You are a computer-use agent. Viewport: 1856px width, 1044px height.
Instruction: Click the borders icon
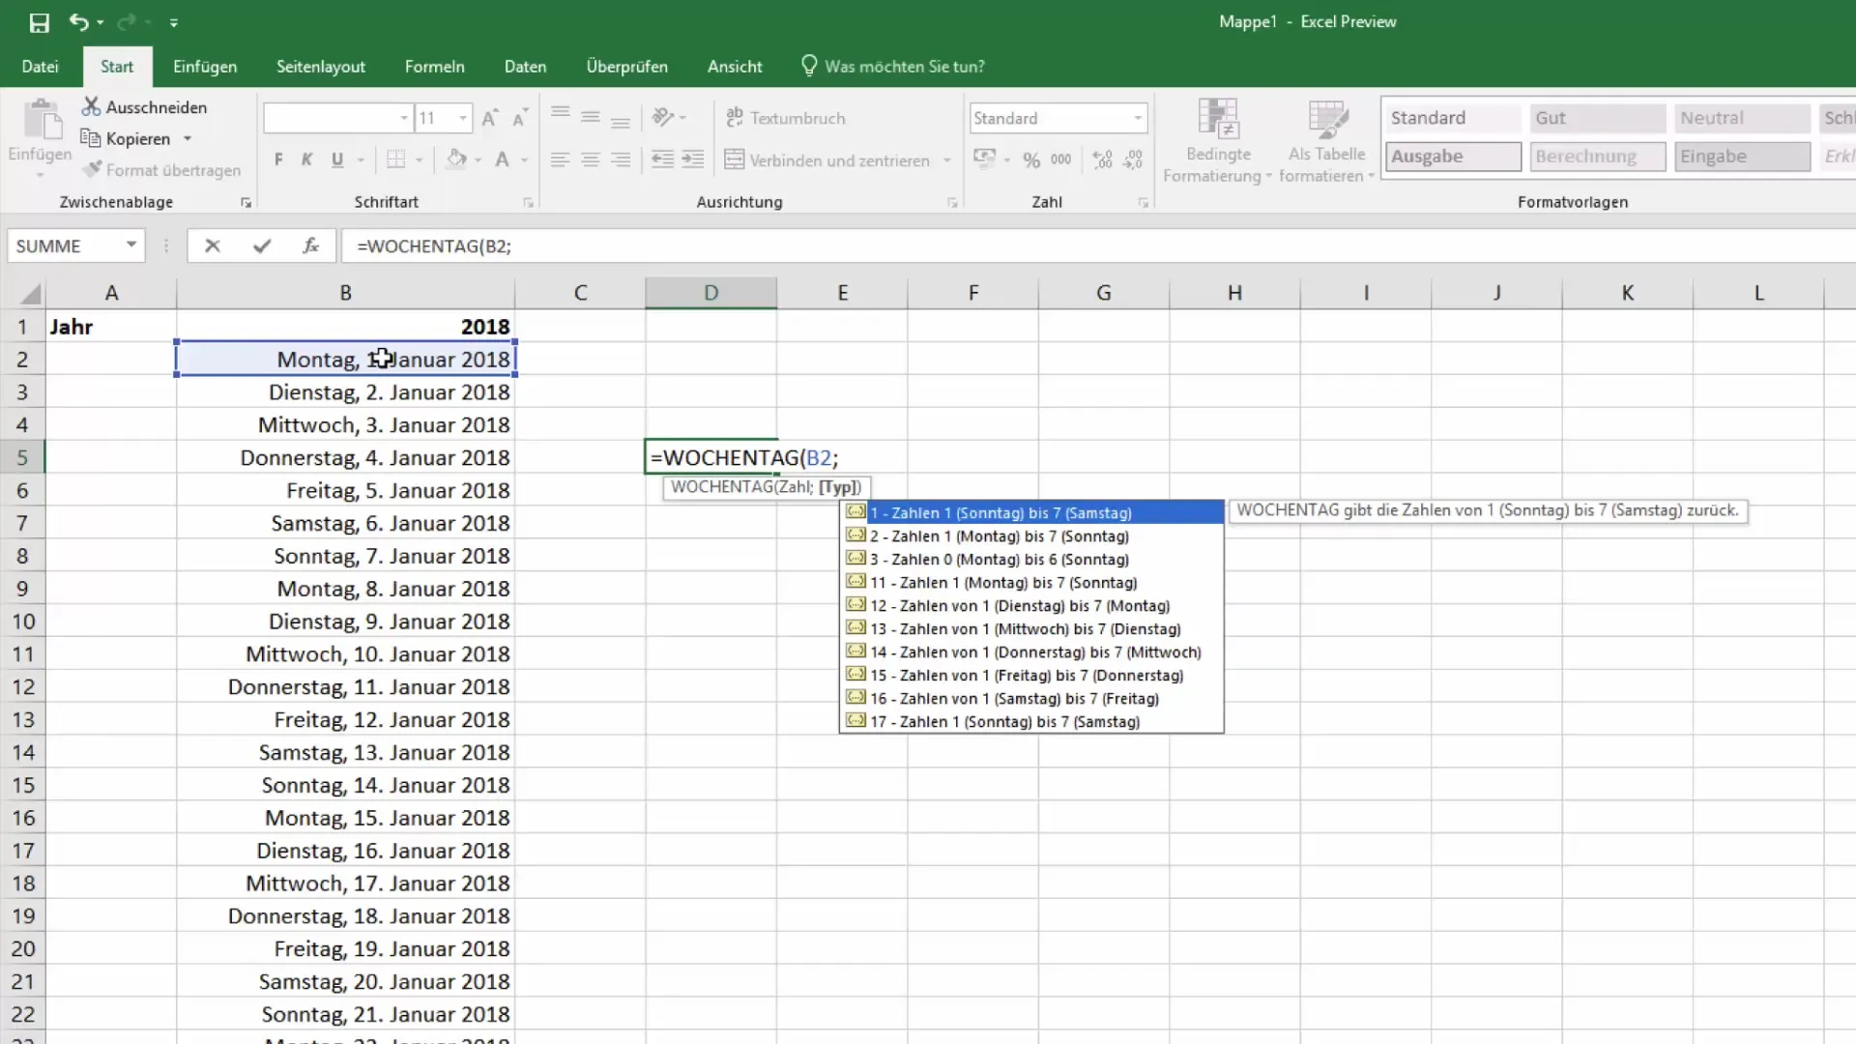pos(395,159)
